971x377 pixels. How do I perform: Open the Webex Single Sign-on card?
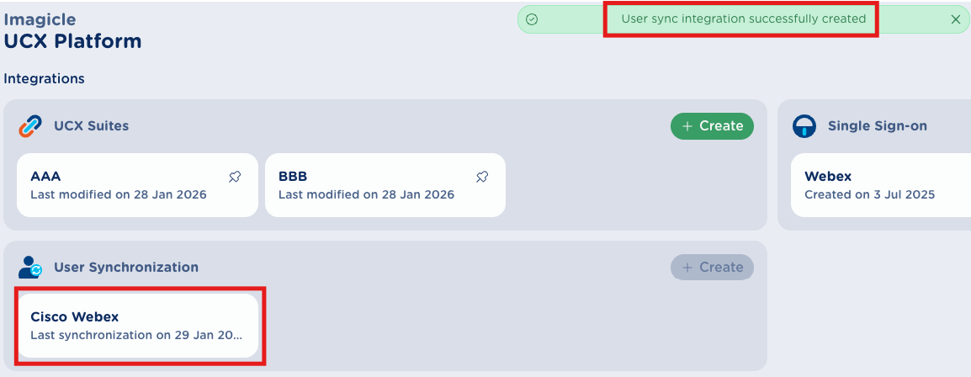pyautogui.click(x=875, y=185)
